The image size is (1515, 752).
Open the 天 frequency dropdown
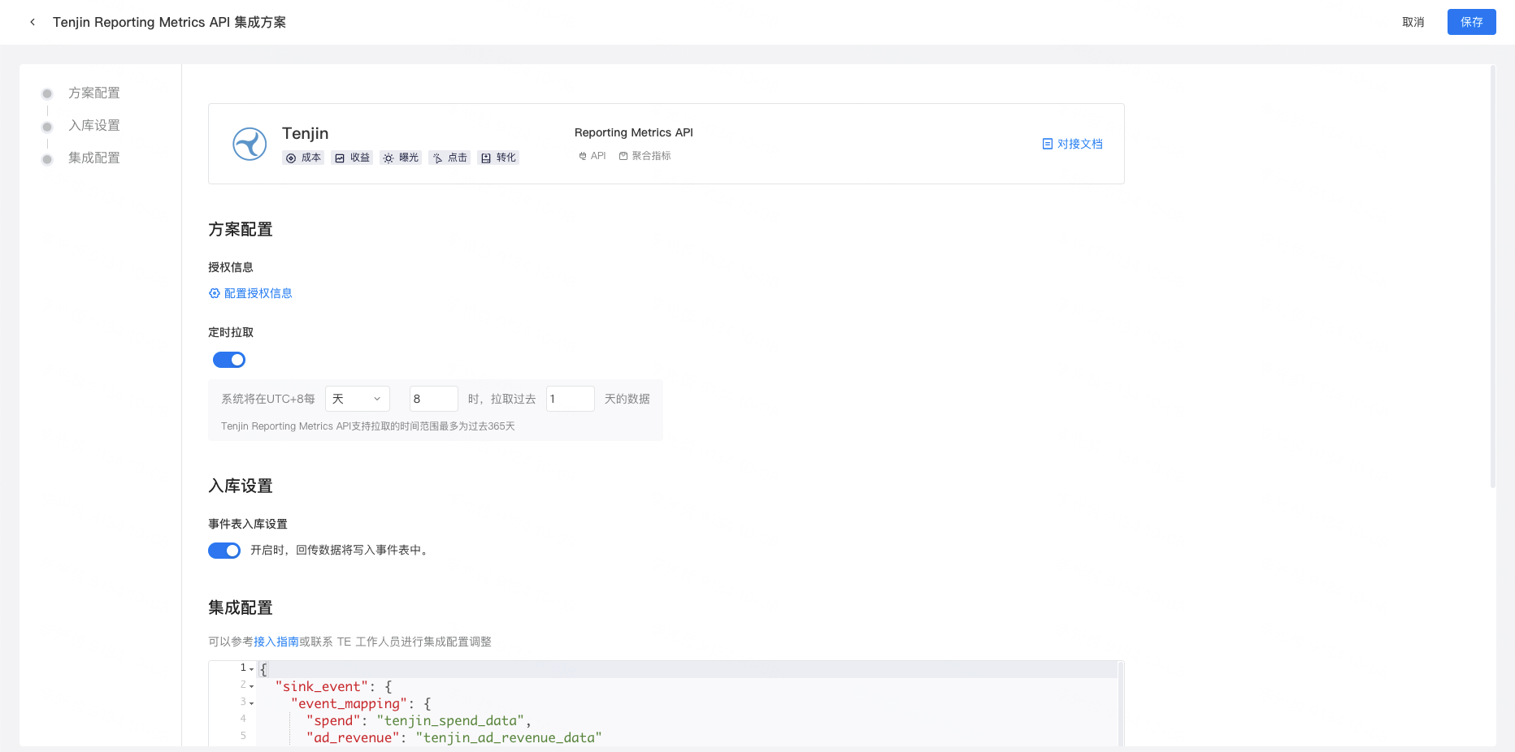[358, 399]
